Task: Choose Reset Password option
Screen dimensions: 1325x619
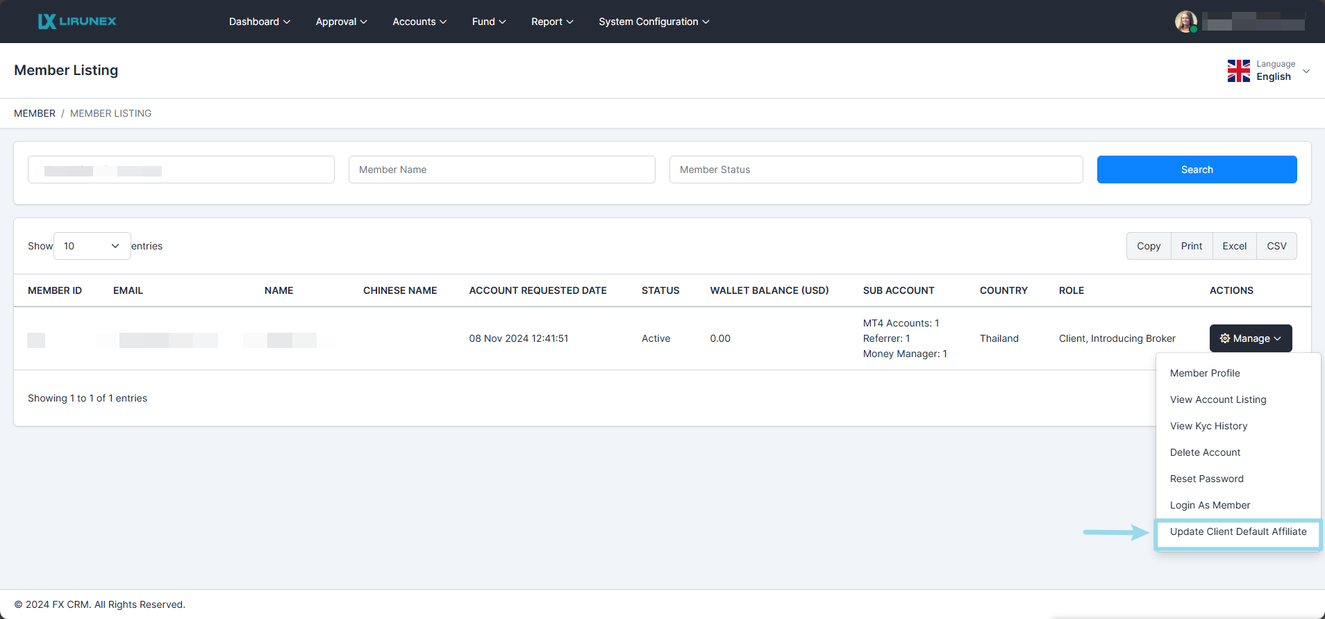Action: click(1206, 479)
